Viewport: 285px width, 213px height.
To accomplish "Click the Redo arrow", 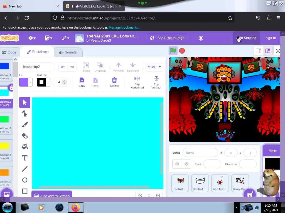I will tap(72, 67).
